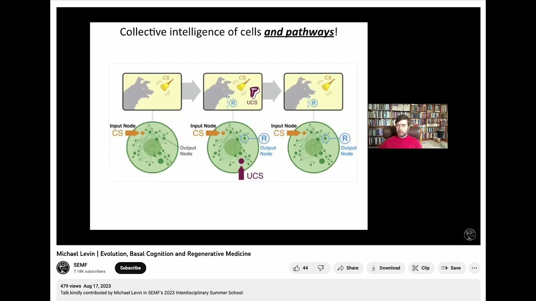Subscribe to the SEMF channel
This screenshot has width=536, height=301.
tap(130, 268)
